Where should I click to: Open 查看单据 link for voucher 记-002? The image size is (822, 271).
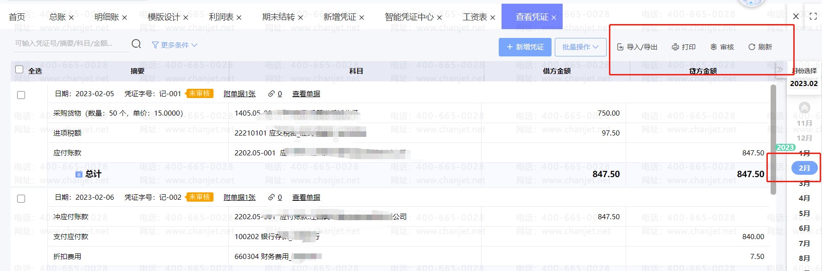coord(306,197)
